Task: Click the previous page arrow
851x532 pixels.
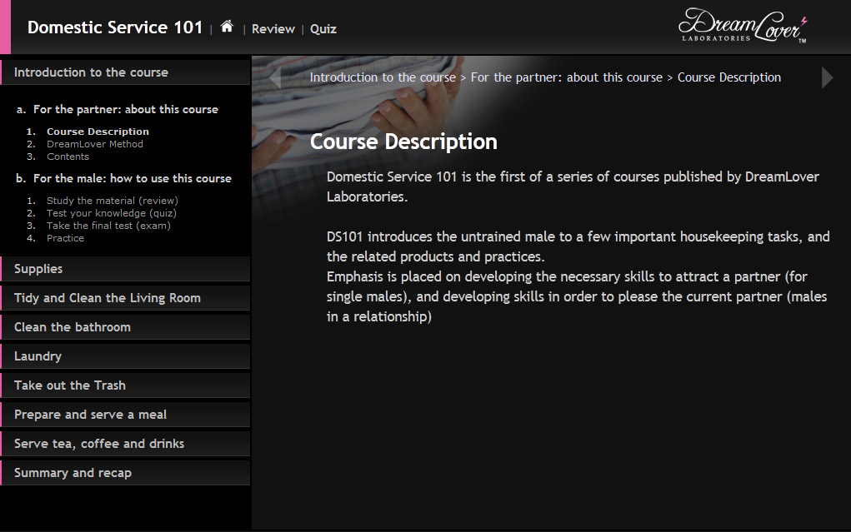Action: point(276,77)
